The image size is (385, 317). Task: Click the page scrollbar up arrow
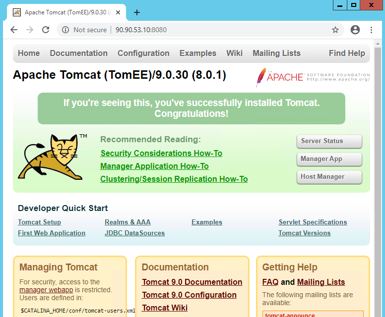pyautogui.click(x=378, y=44)
